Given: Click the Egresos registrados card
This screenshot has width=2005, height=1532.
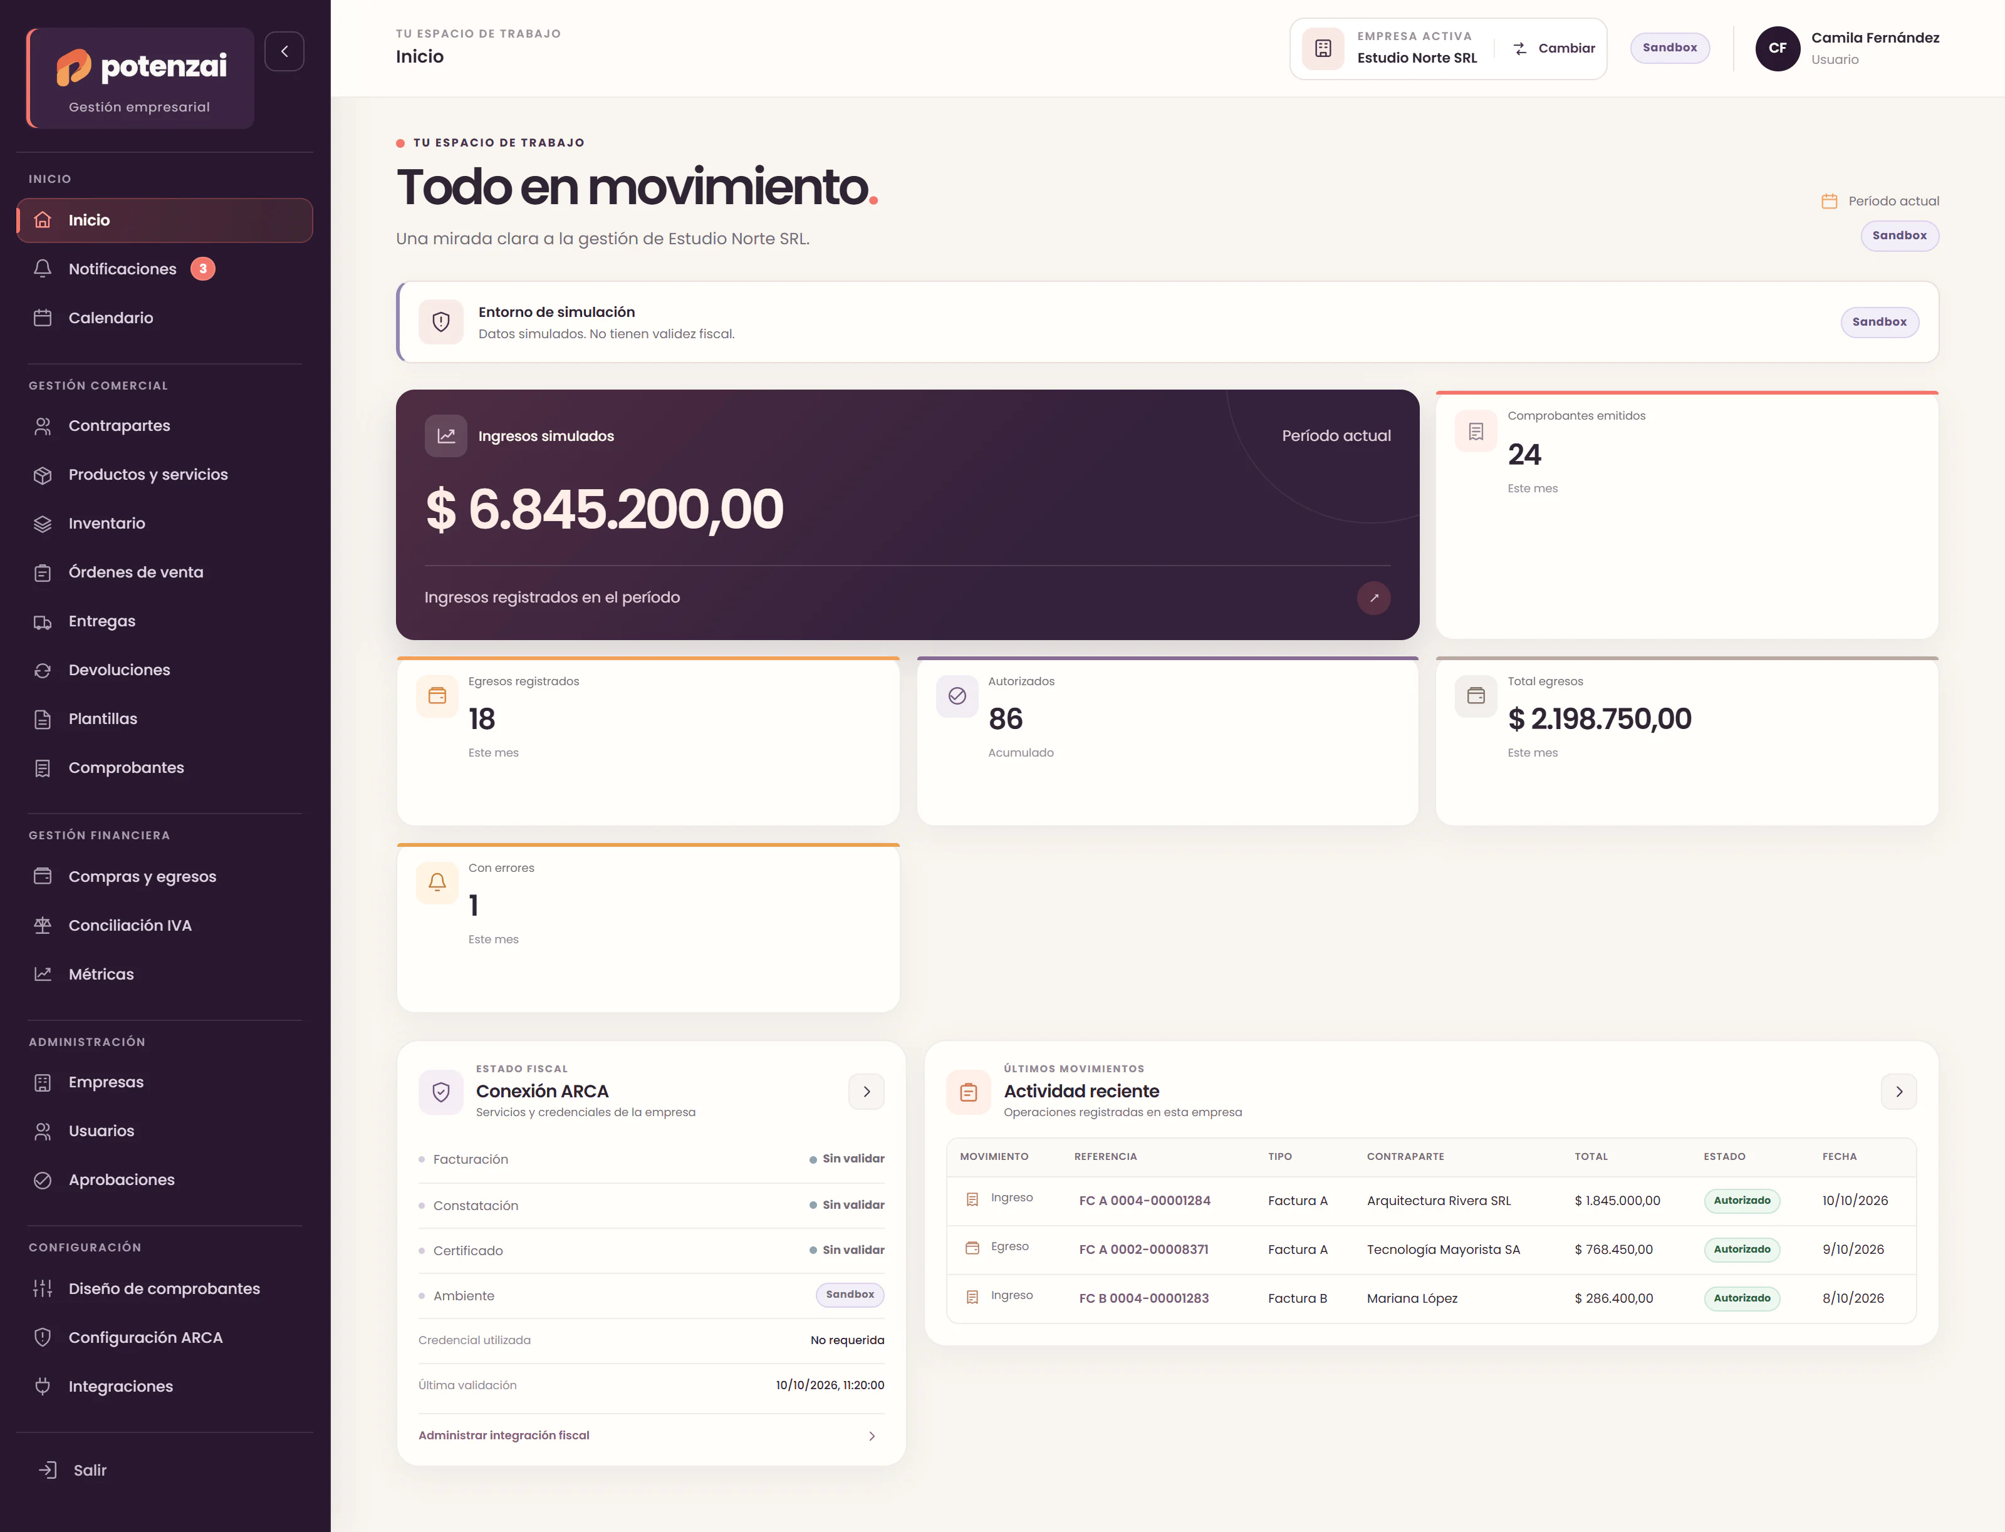Looking at the screenshot, I should coord(648,742).
